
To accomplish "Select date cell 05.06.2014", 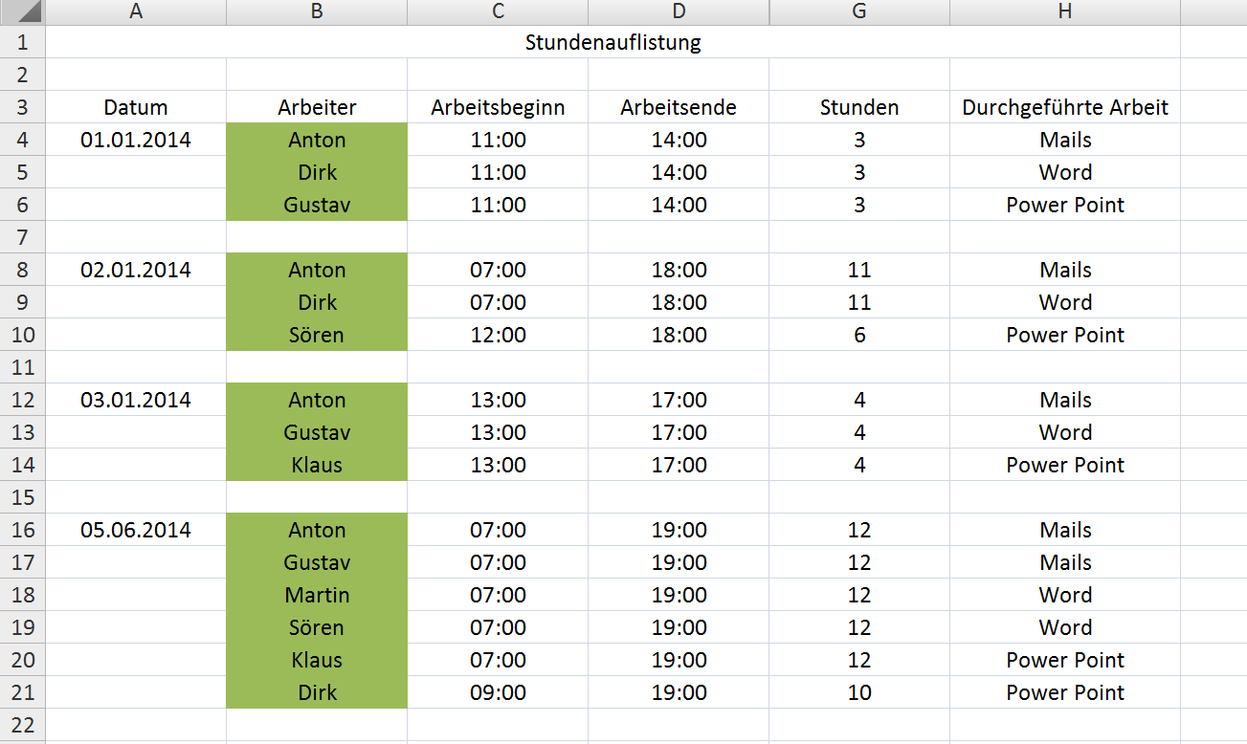I will click(x=136, y=530).
